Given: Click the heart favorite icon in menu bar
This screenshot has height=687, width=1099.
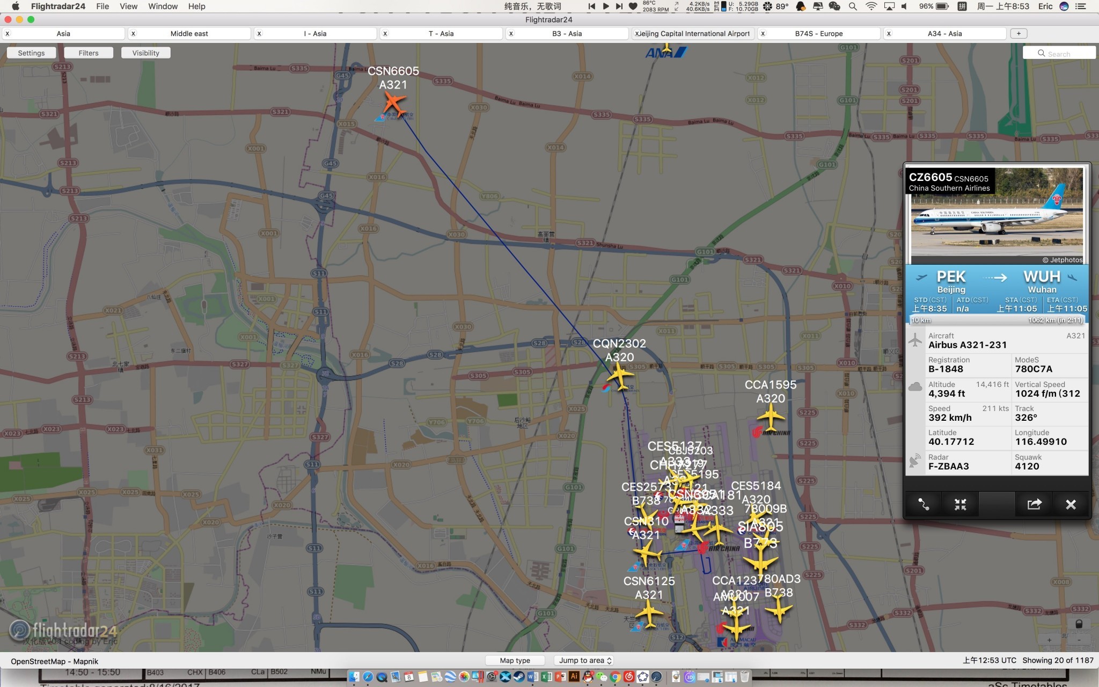Looking at the screenshot, I should point(633,6).
